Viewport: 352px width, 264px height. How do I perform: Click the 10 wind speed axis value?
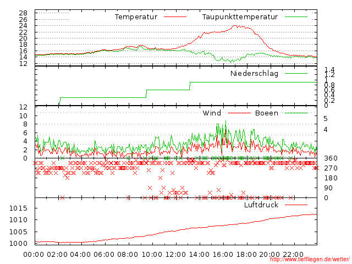23,116
